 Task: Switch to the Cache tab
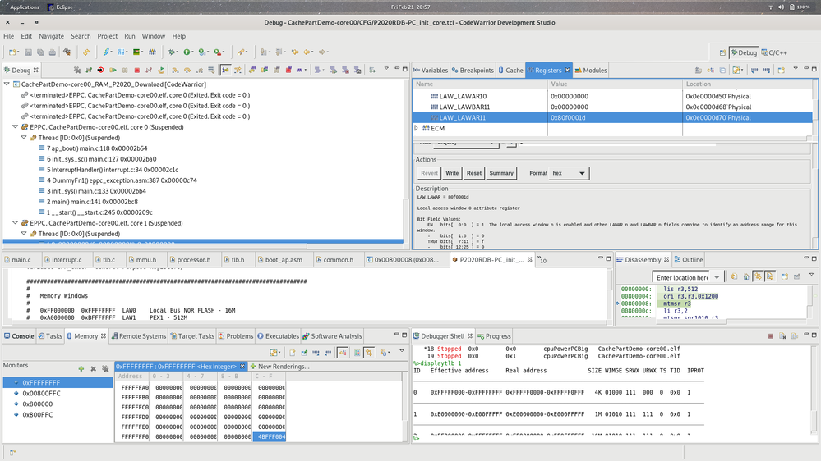coord(510,70)
